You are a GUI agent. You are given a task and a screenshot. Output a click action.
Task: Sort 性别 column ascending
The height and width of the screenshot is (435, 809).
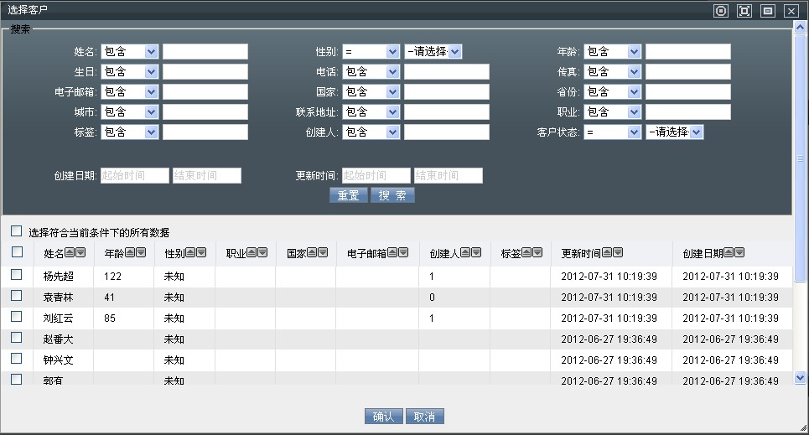[190, 253]
